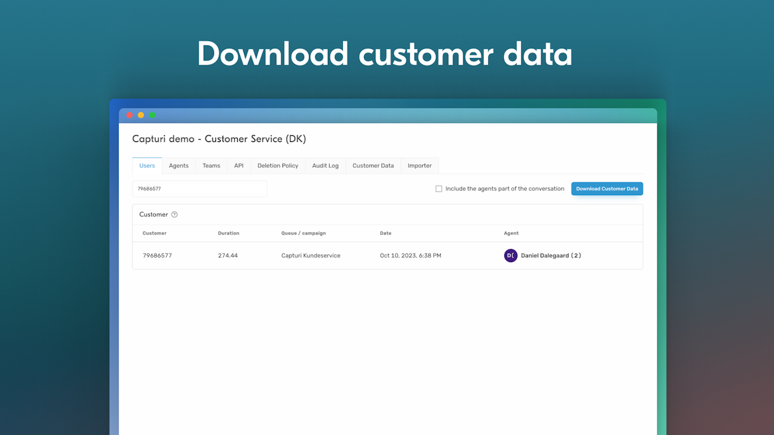Click the Capturi demo - Customer Service (DK) title
This screenshot has width=774, height=435.
pos(219,139)
